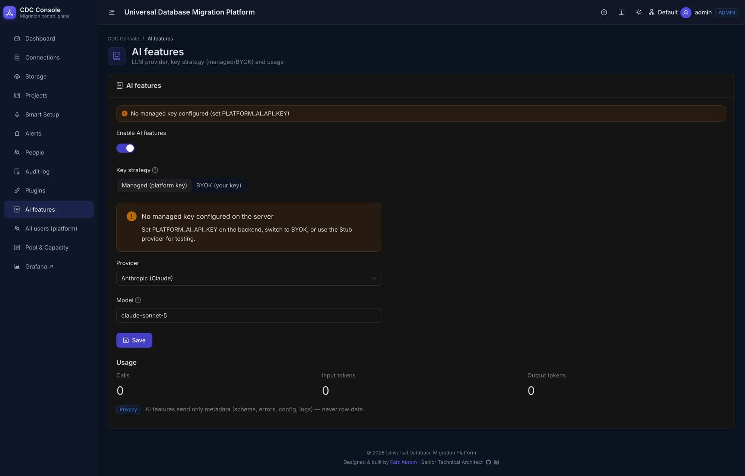Click the large AI features page header icon
This screenshot has height=476, width=745.
pyautogui.click(x=117, y=56)
